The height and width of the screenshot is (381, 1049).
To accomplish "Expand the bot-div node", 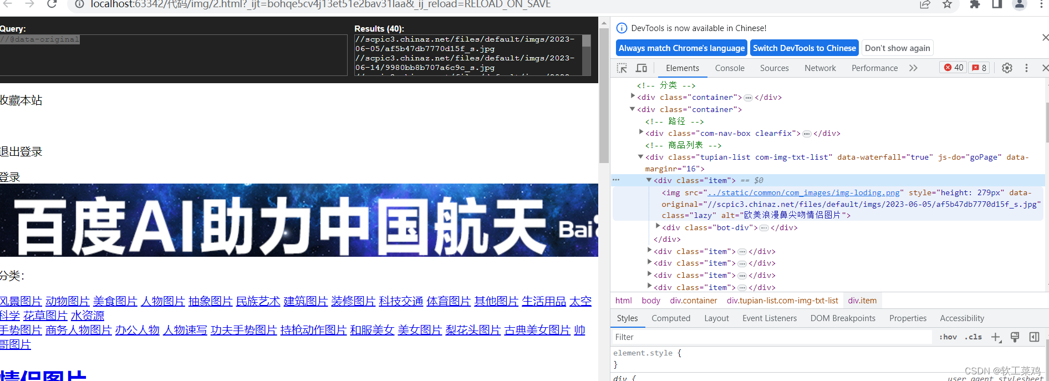I will pos(658,226).
